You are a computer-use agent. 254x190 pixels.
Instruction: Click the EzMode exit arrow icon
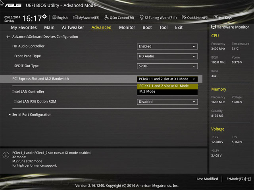248,179
